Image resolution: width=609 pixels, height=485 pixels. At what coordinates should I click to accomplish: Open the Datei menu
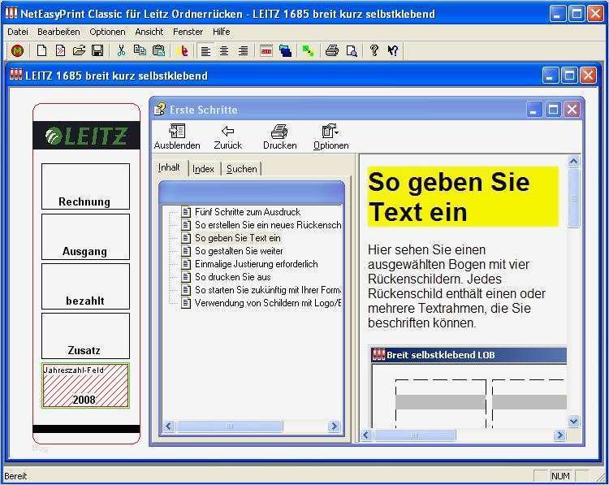pos(18,32)
